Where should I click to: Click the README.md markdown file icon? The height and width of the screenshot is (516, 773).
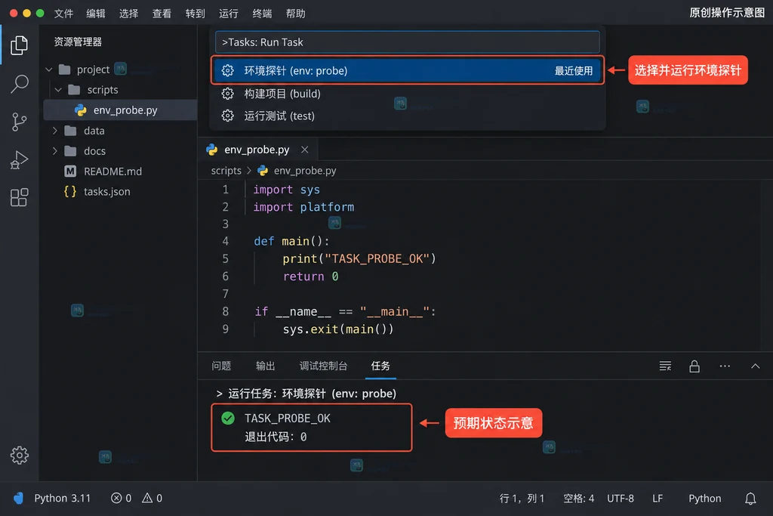click(x=70, y=171)
